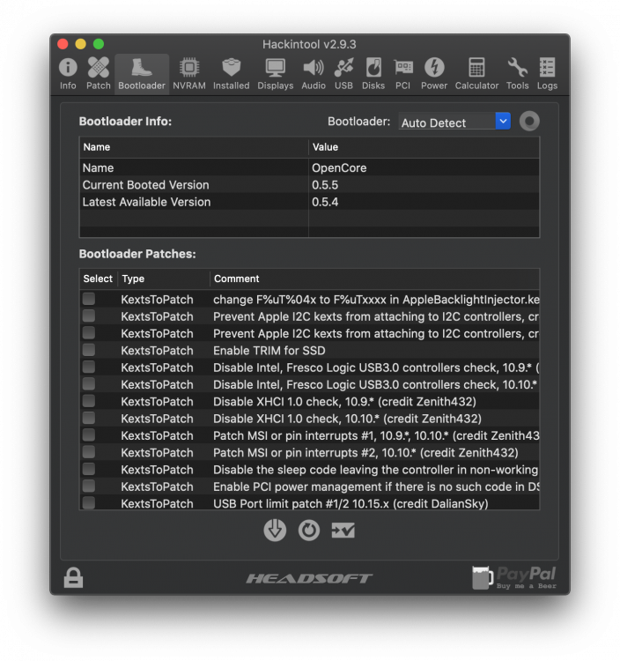Click the round grey button beside Auto Detect
620x661 pixels.
(x=529, y=122)
